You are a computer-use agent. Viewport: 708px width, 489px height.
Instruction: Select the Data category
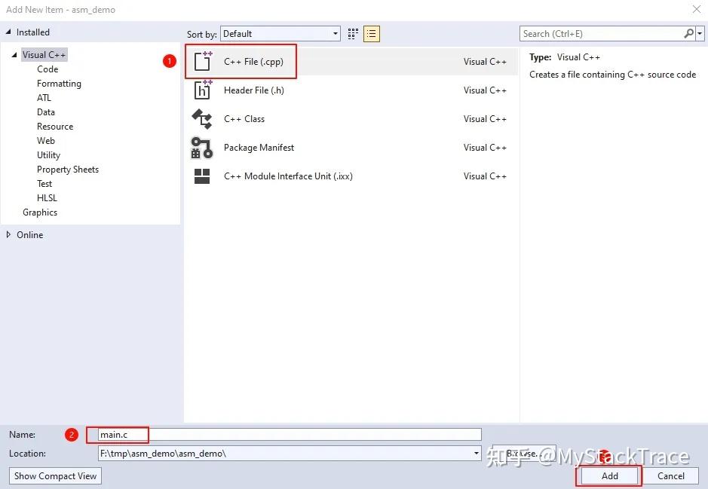coord(45,112)
